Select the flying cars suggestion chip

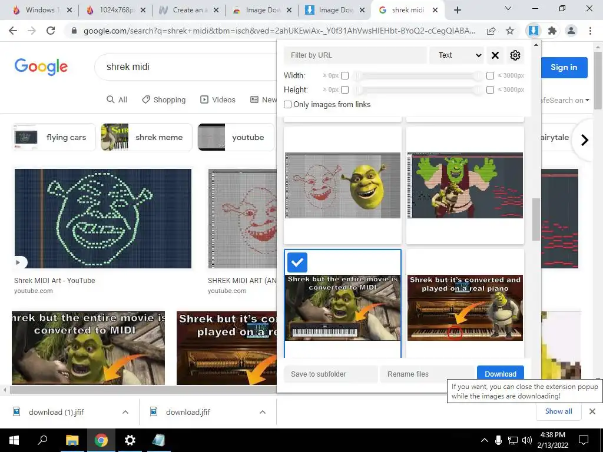(54, 137)
